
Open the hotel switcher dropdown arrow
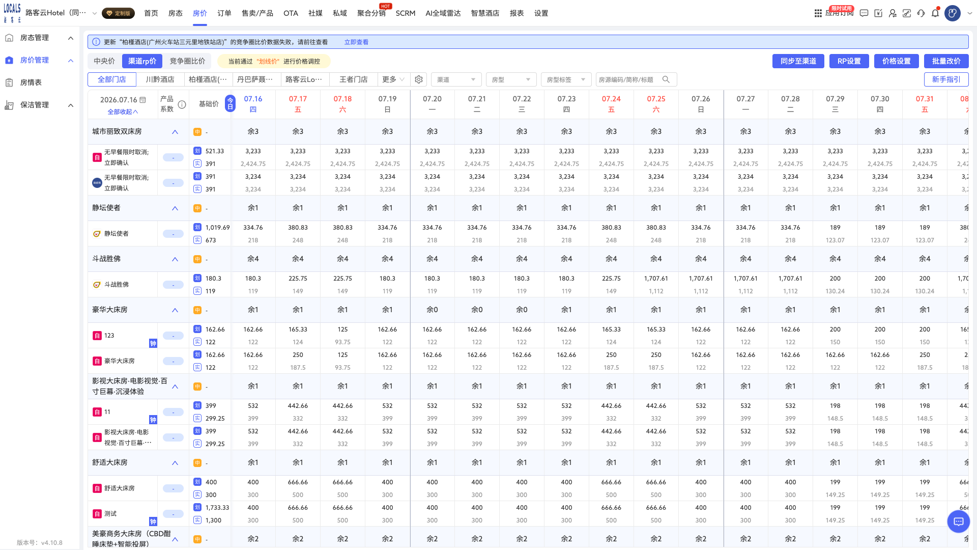94,13
